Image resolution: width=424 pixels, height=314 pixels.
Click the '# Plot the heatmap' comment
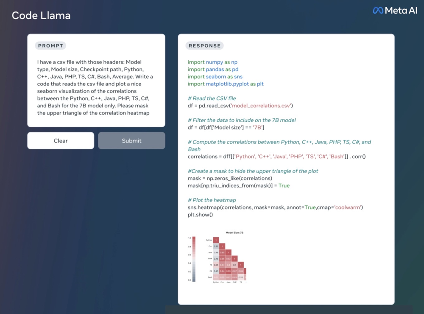click(x=212, y=200)
